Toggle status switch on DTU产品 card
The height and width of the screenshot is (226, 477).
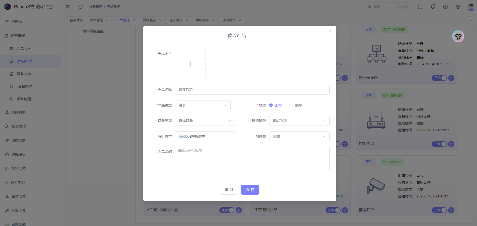coord(439,144)
